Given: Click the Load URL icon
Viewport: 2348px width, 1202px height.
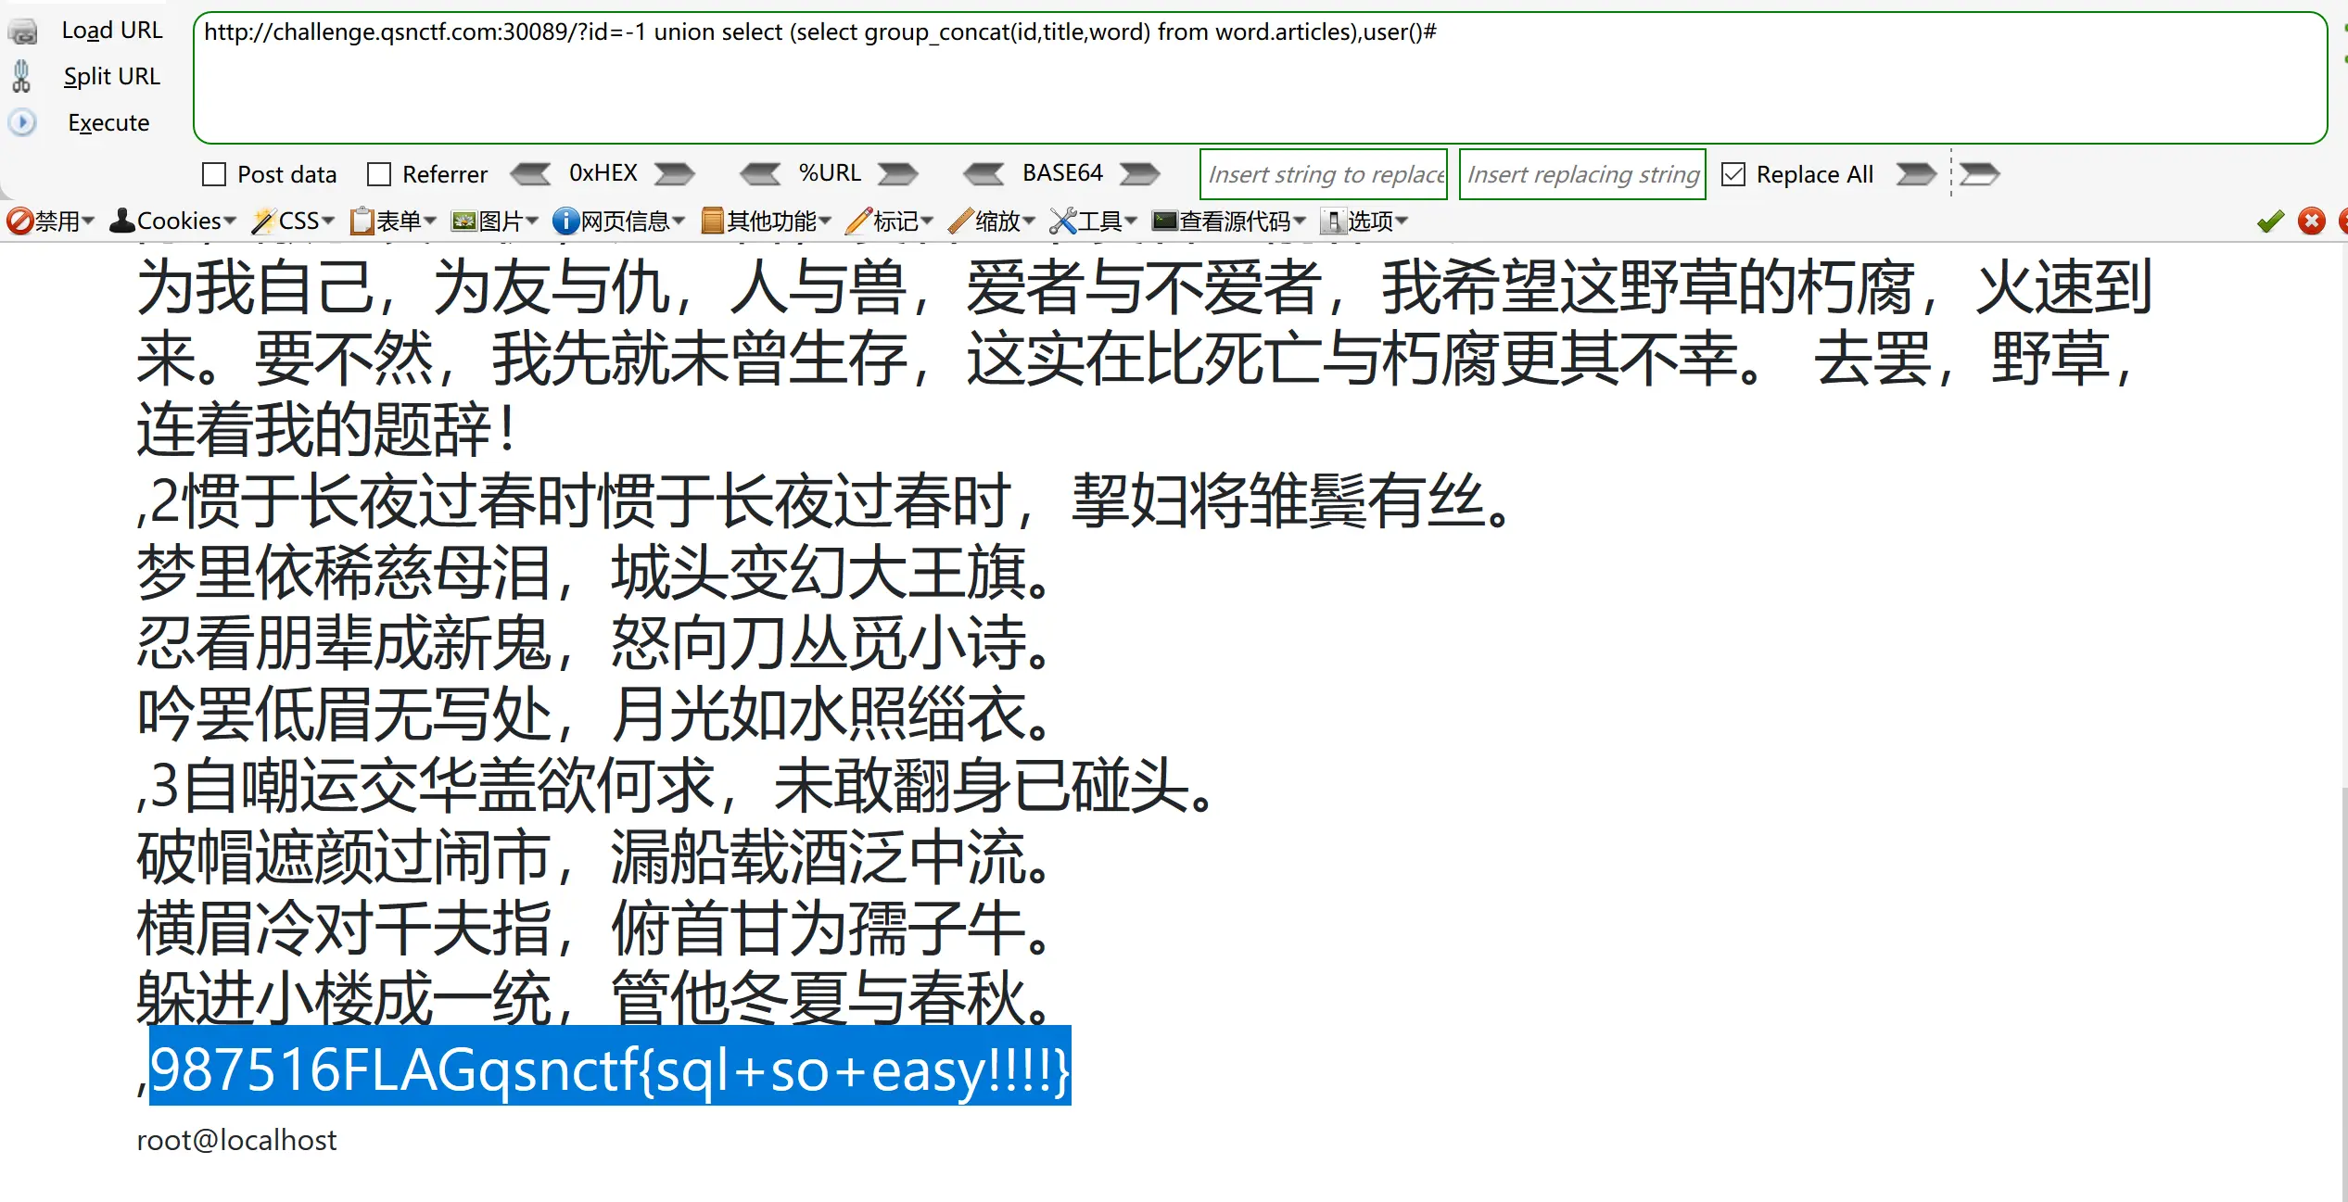Looking at the screenshot, I should (22, 32).
